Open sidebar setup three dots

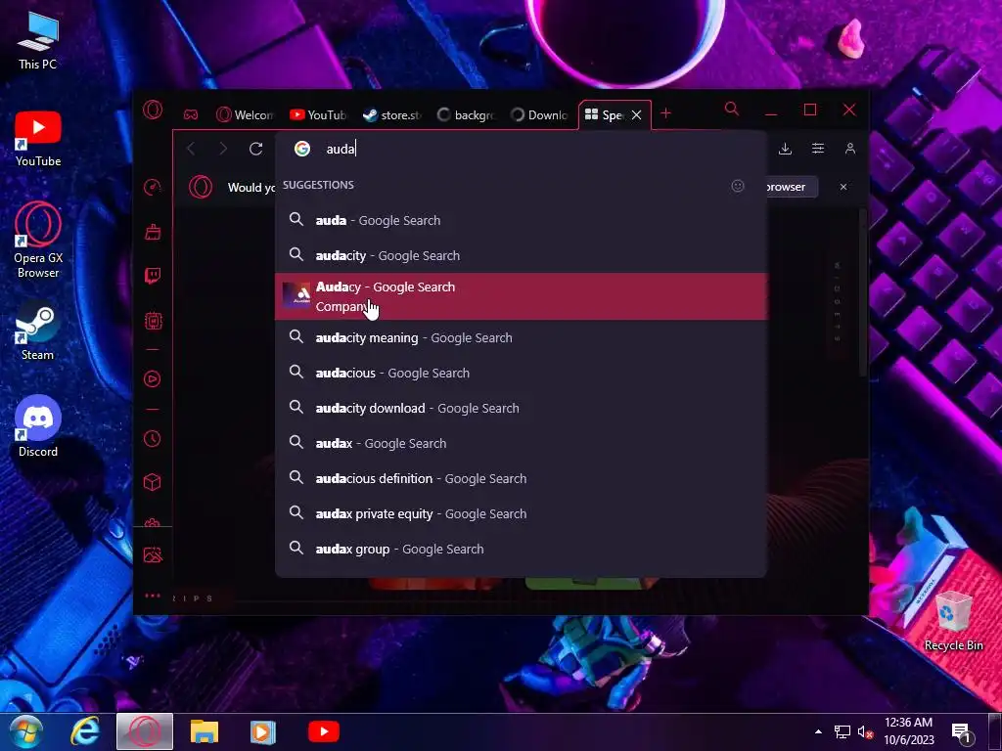tap(152, 596)
